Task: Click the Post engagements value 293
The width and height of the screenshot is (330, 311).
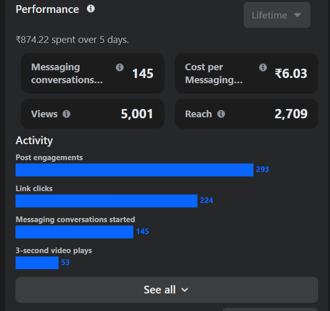Action: click(x=262, y=169)
